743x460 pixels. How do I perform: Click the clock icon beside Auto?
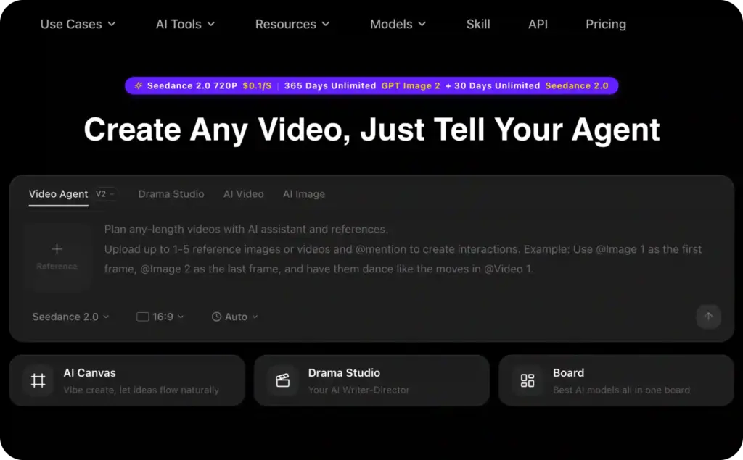click(216, 317)
